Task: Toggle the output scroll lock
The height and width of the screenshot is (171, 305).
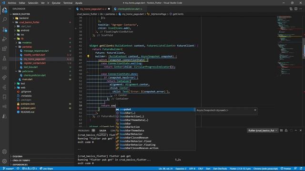Action: (286, 131)
